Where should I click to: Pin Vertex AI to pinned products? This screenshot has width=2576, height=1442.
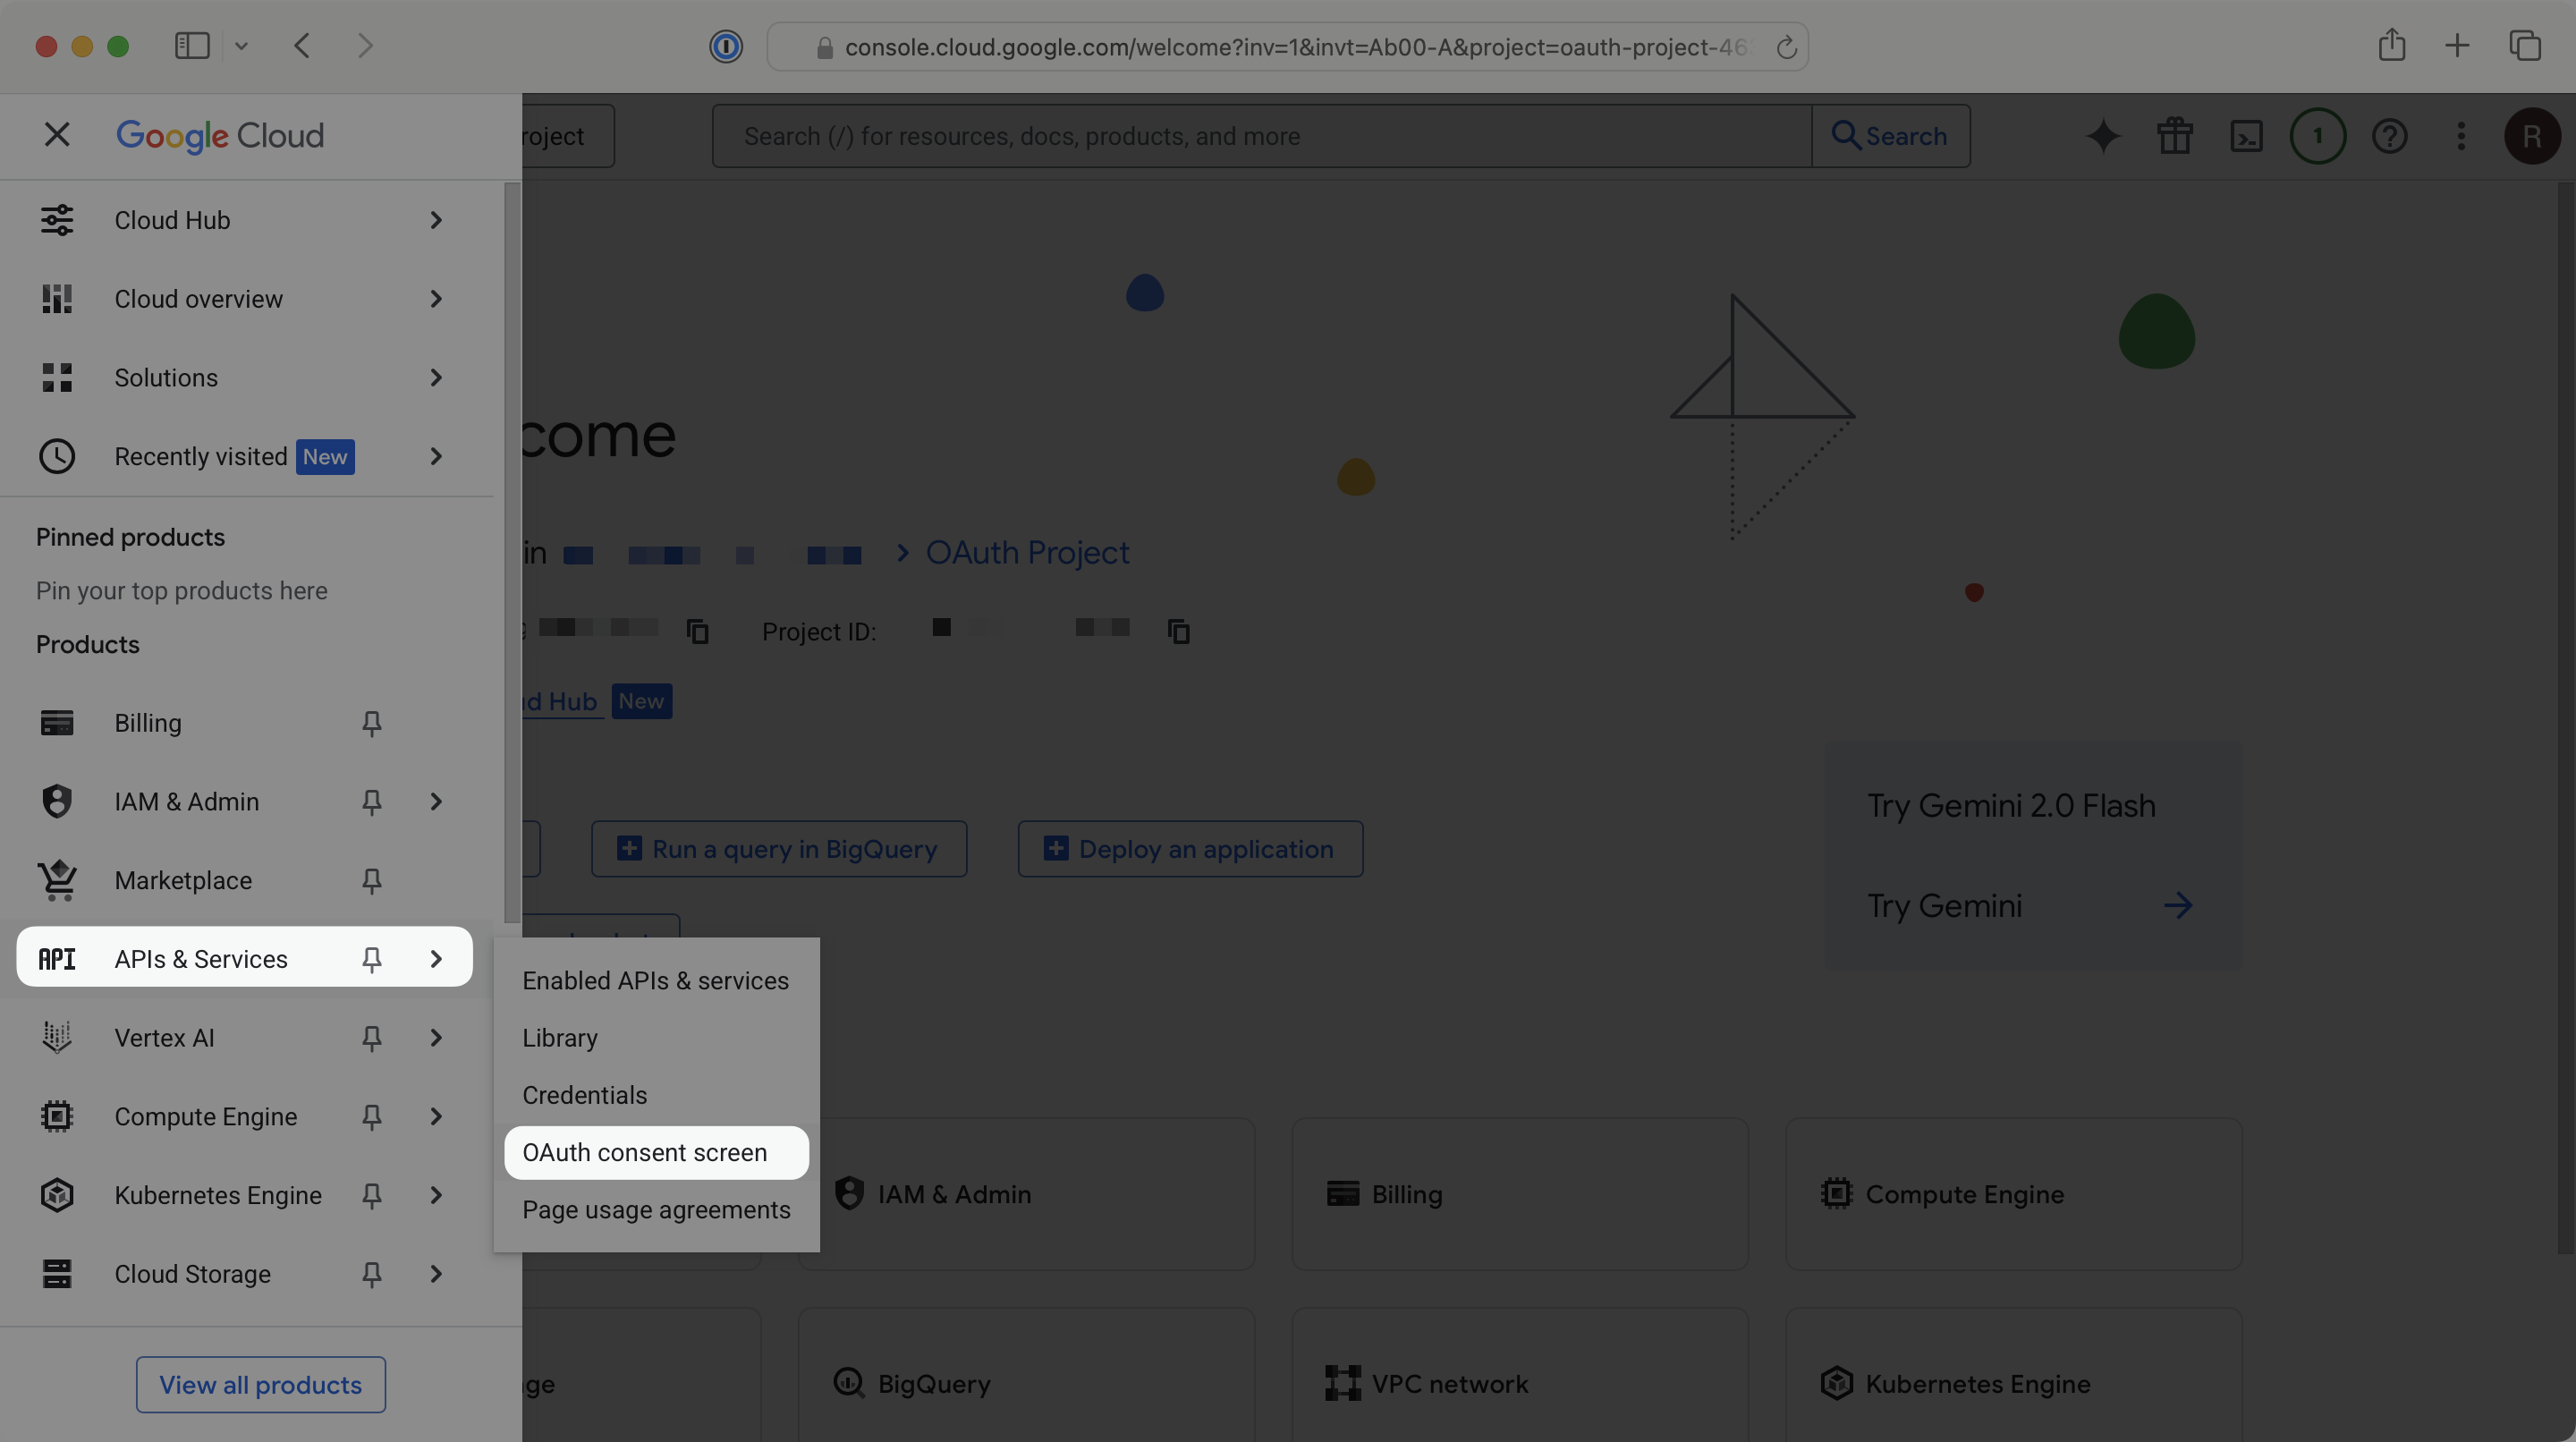371,1037
